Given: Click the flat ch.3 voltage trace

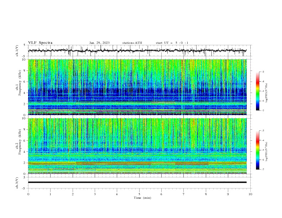Looking at the screenshot, I should (137, 182).
